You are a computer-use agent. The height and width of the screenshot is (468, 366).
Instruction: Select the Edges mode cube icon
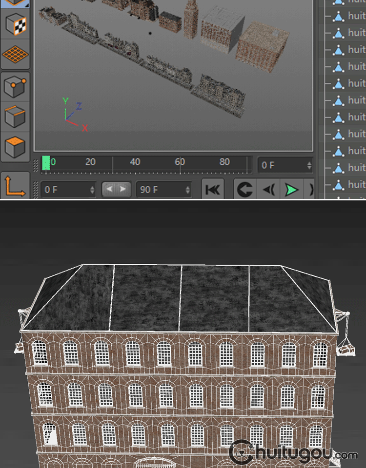click(x=16, y=116)
